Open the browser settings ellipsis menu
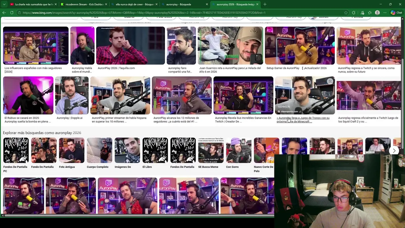The image size is (405, 228). tap(385, 13)
